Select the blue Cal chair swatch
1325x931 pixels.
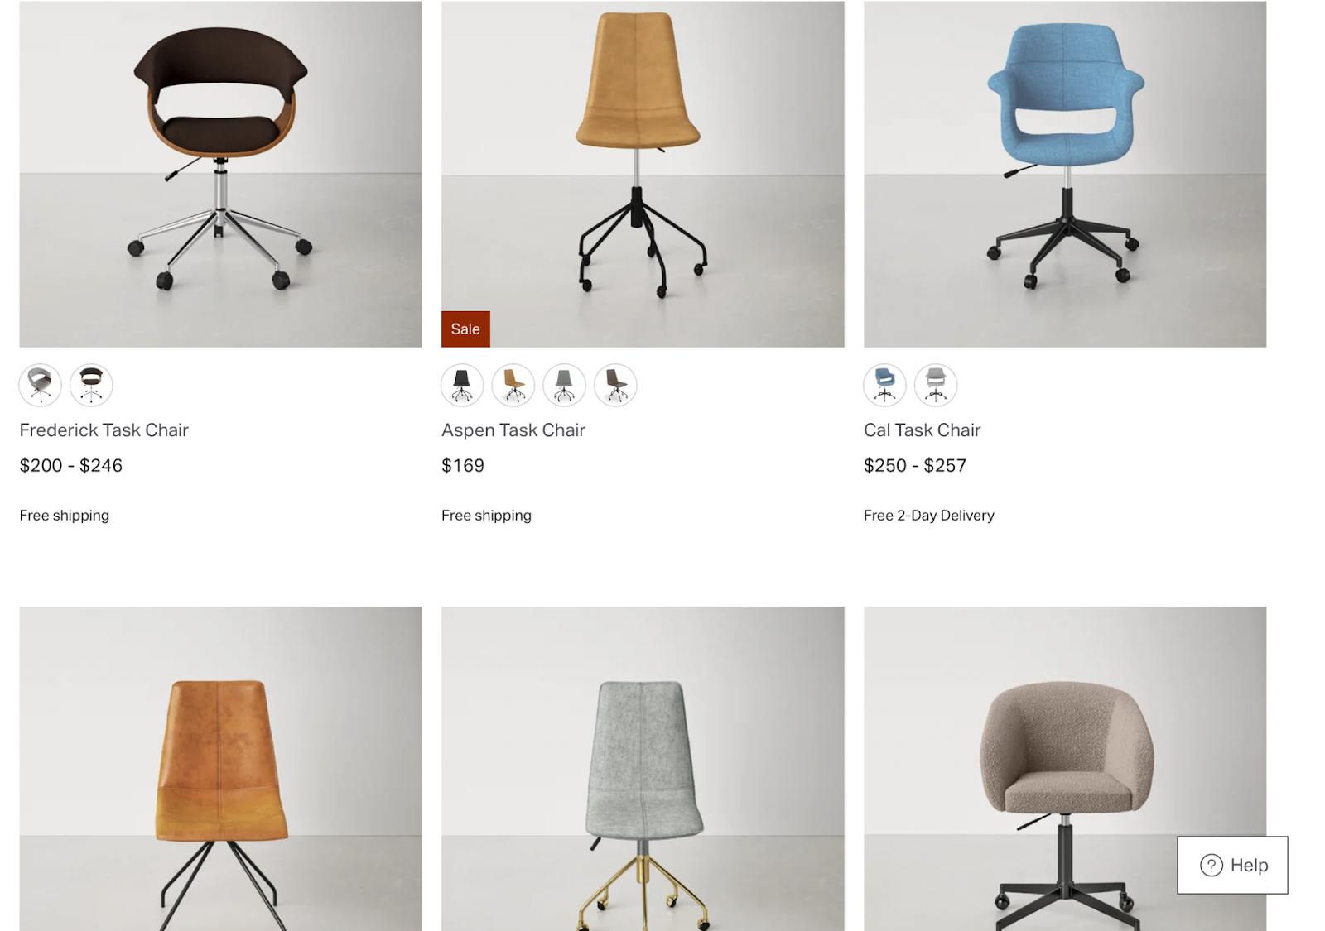(884, 385)
